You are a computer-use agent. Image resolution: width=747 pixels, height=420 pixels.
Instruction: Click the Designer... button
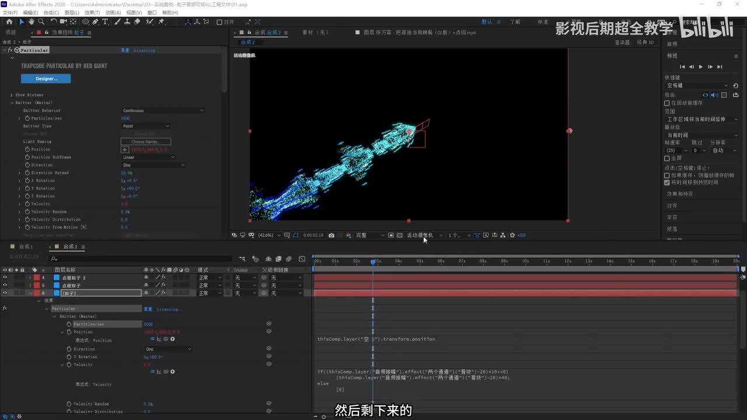pyautogui.click(x=46, y=79)
